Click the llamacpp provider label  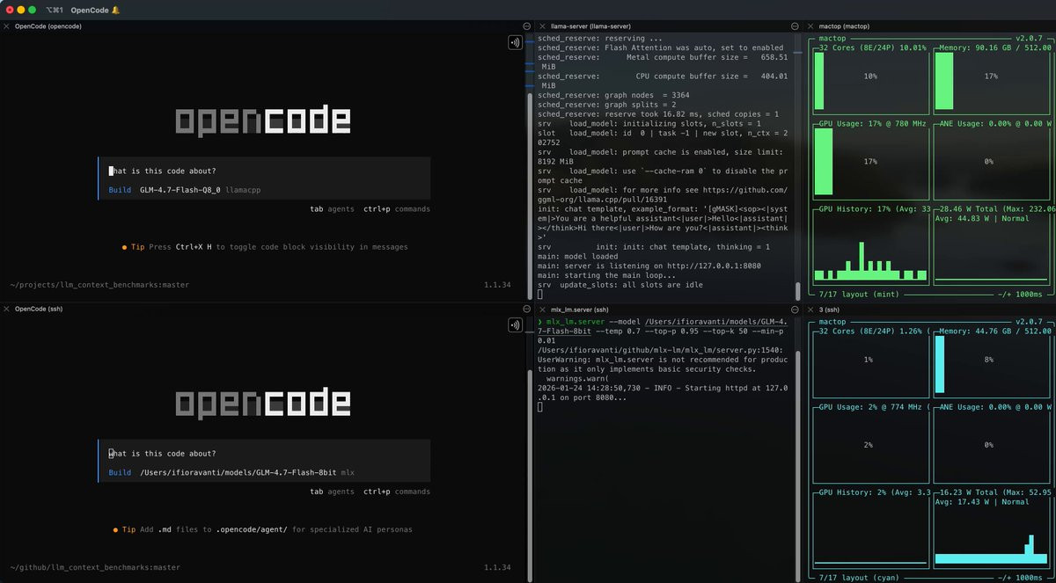click(x=243, y=190)
